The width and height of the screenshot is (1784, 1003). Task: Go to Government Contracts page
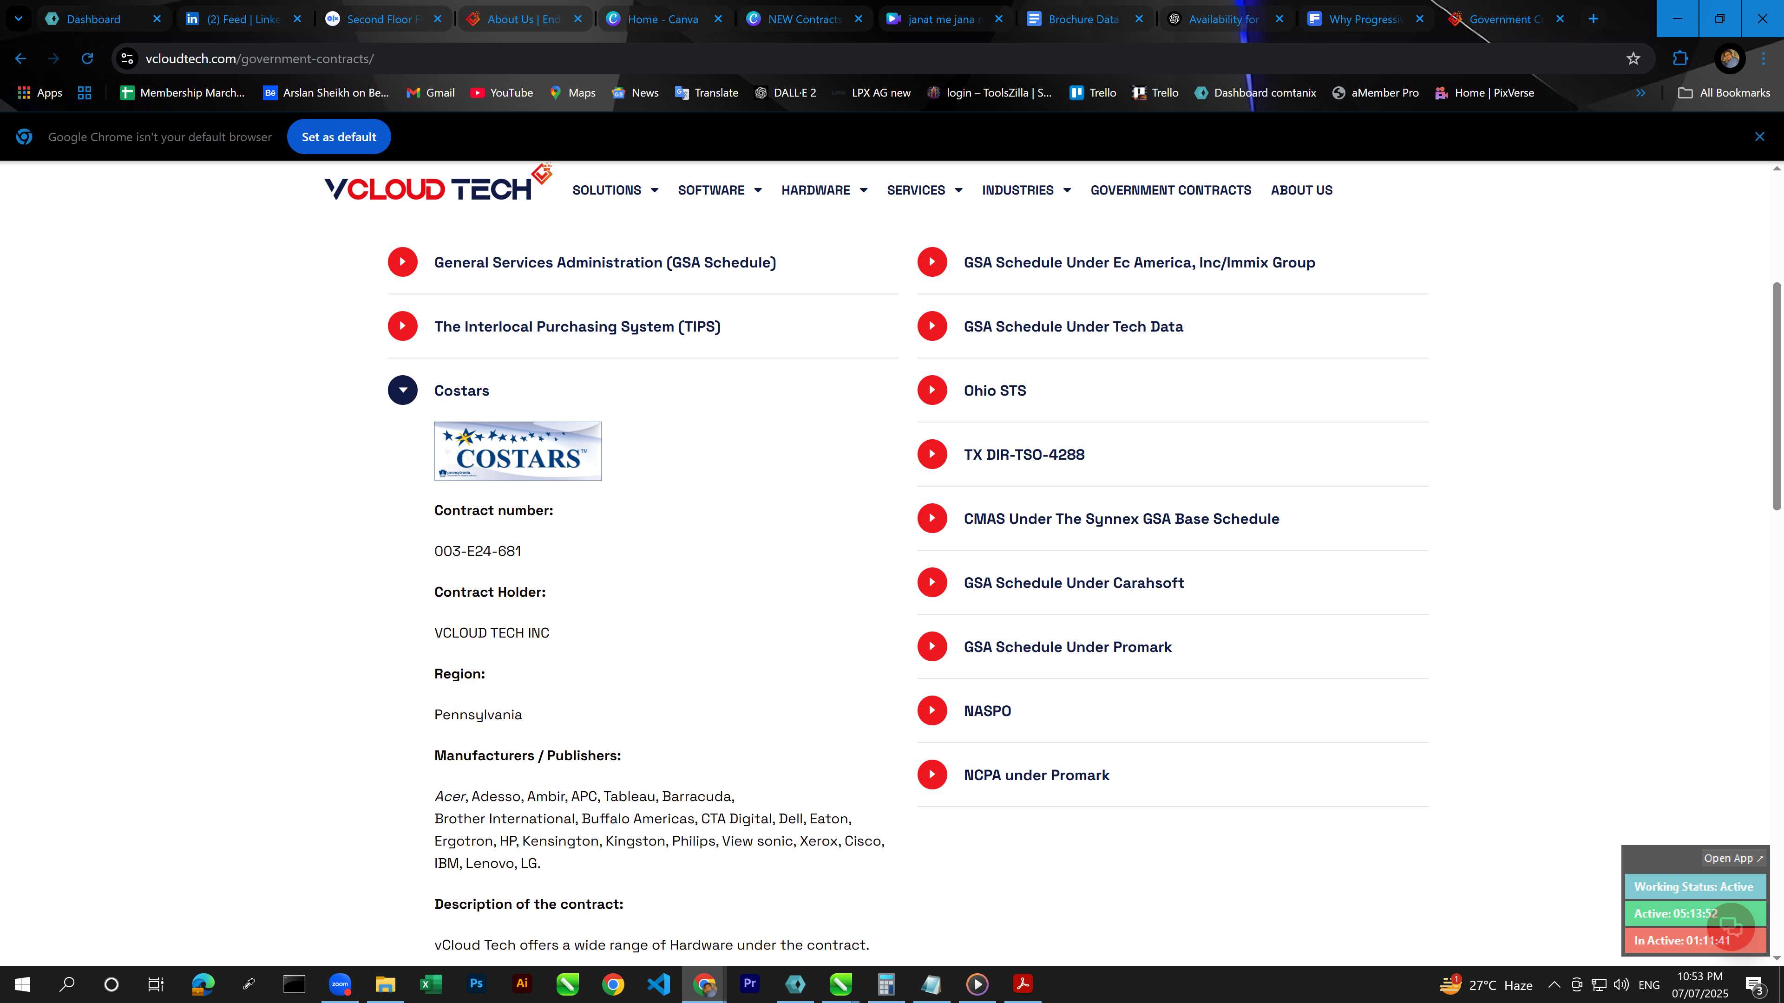point(1170,190)
